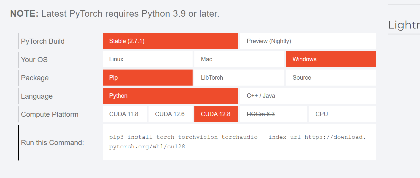Choose CUDA 12.6 as compute platform
The image size is (420, 178).
170,114
